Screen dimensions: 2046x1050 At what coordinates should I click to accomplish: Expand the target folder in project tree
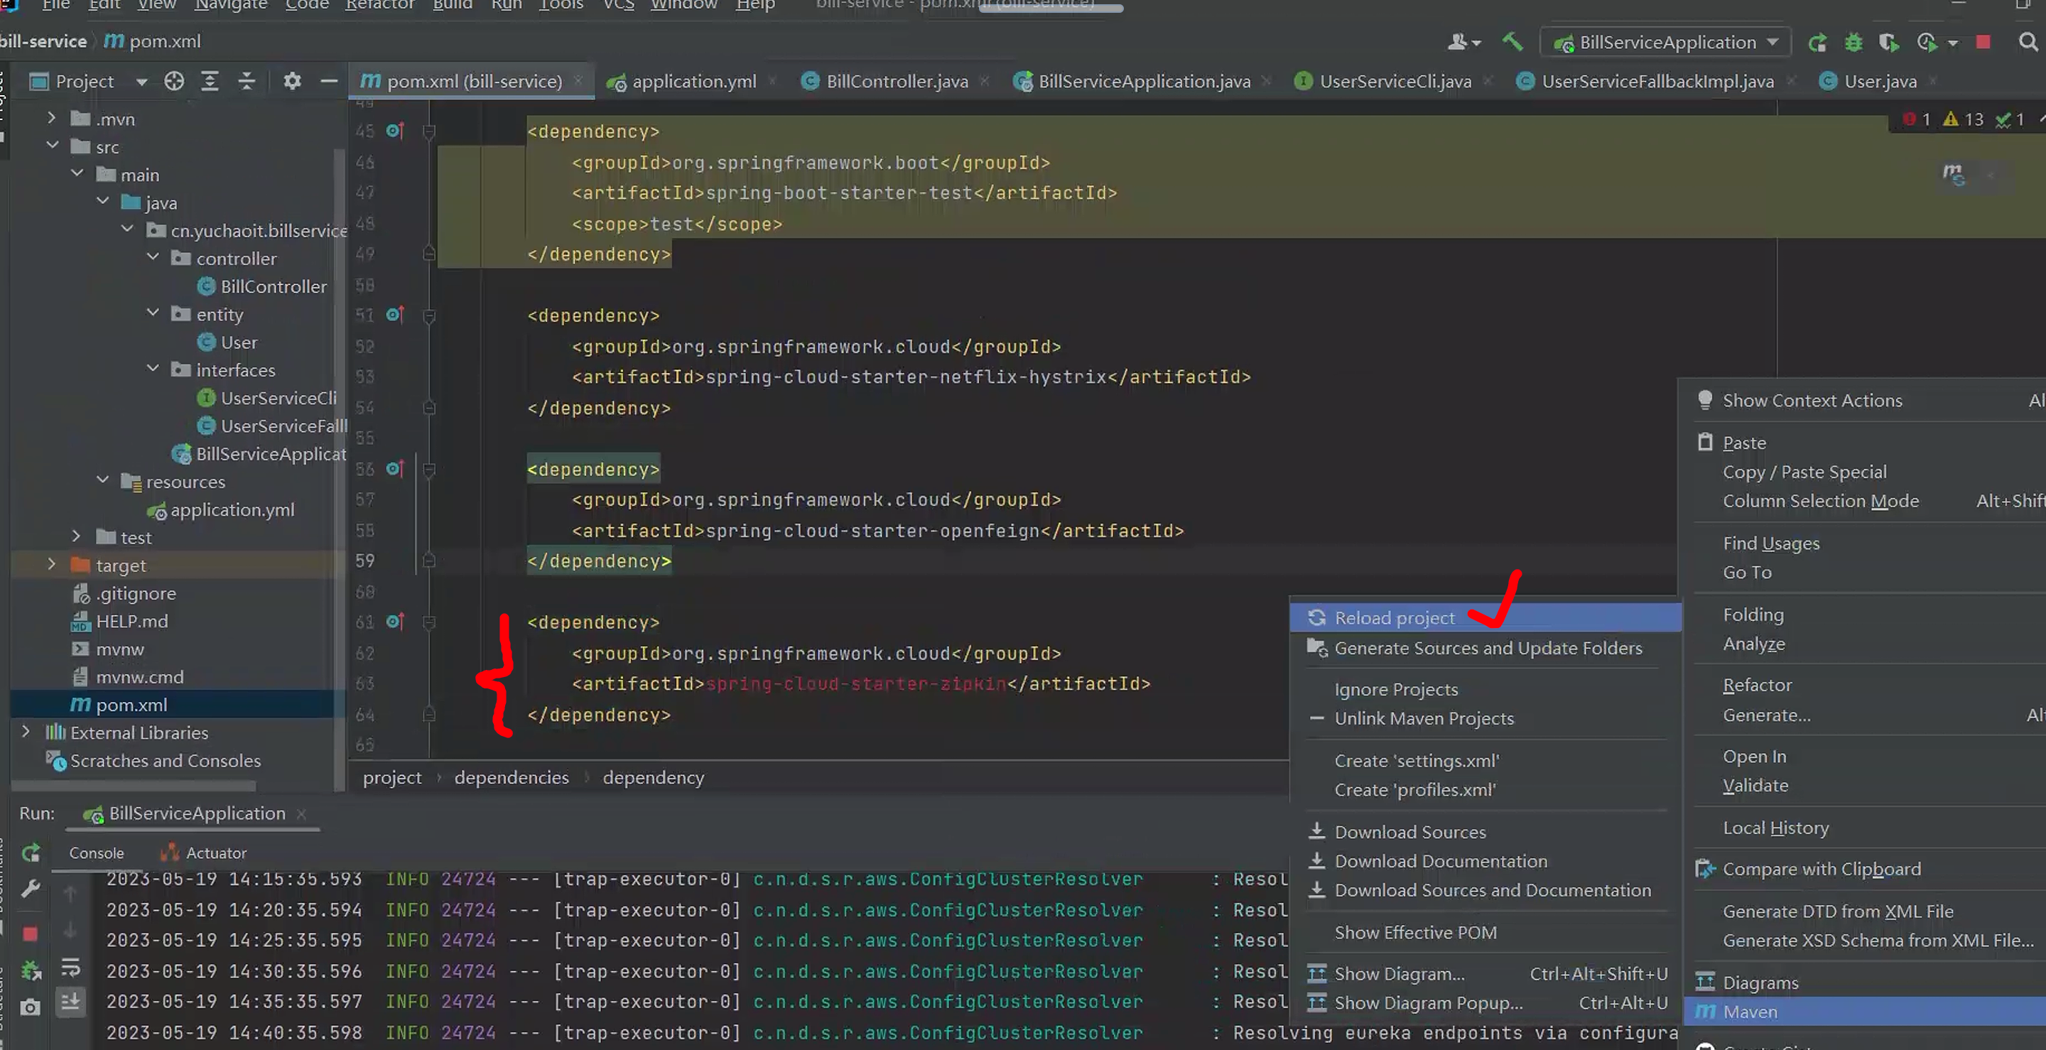point(52,565)
